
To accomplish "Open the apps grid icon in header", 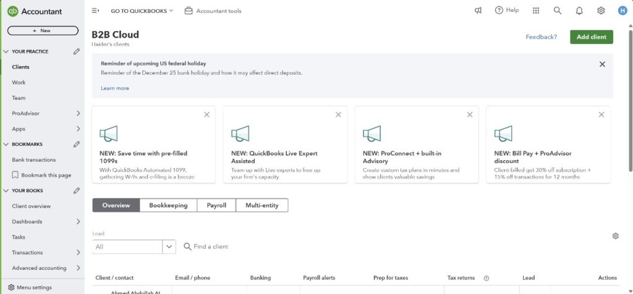I will click(536, 11).
